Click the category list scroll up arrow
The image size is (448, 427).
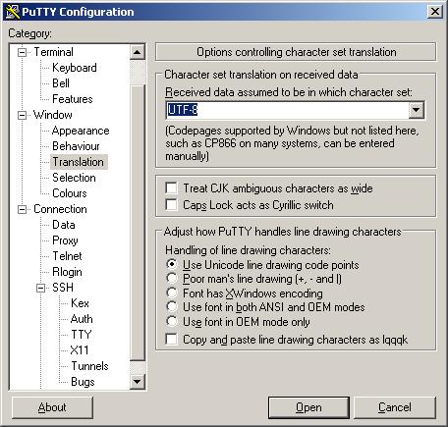click(x=137, y=52)
